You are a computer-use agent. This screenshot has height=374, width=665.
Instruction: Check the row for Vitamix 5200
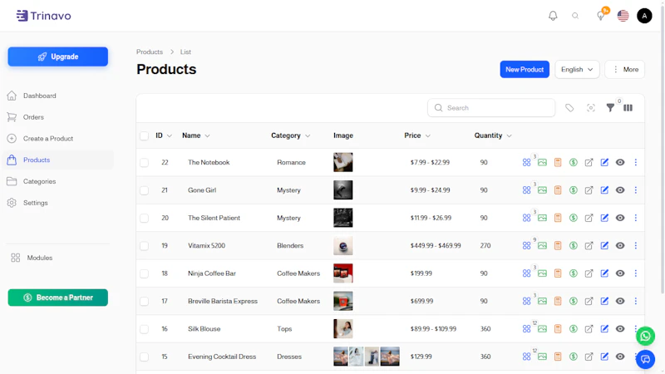(x=144, y=246)
